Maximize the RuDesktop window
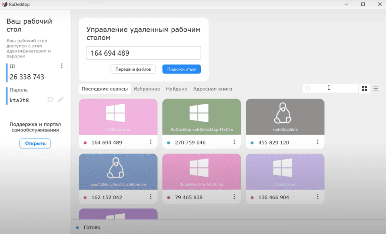386x234 pixels. click(363, 4)
